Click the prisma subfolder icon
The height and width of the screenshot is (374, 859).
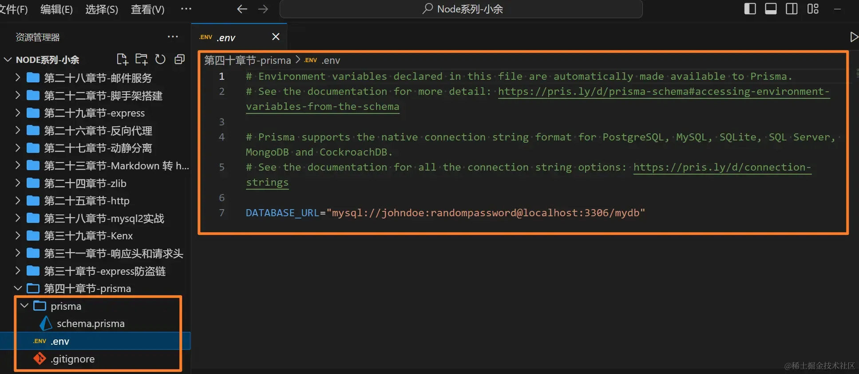point(40,306)
